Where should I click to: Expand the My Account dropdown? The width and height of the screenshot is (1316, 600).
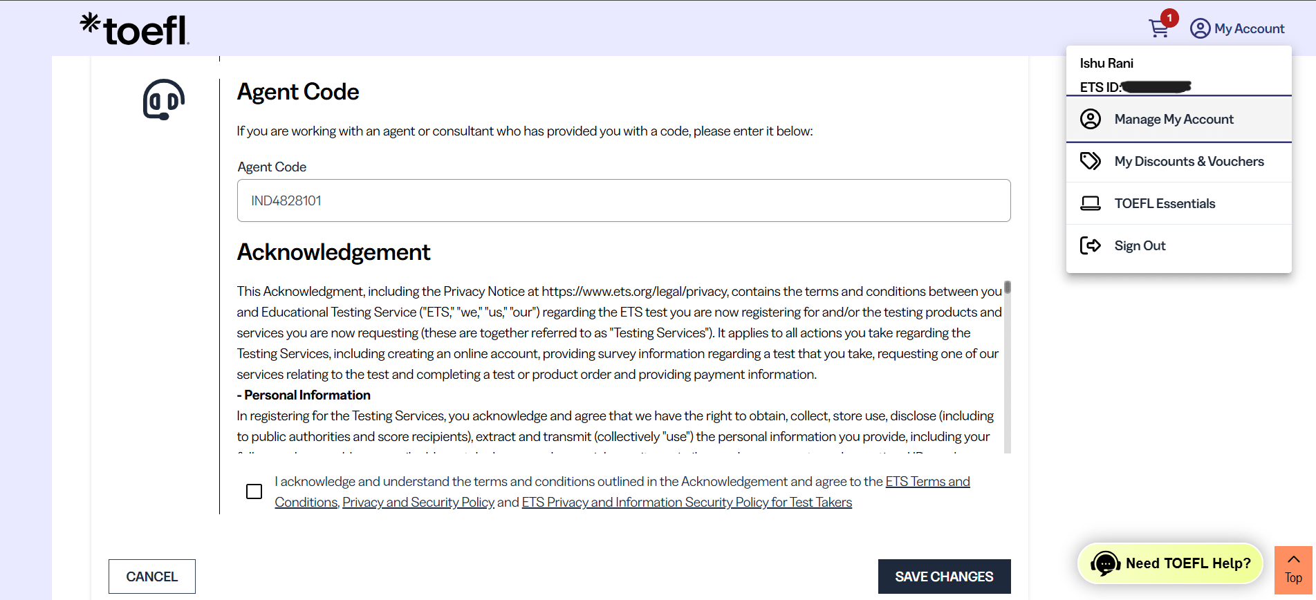click(1237, 28)
